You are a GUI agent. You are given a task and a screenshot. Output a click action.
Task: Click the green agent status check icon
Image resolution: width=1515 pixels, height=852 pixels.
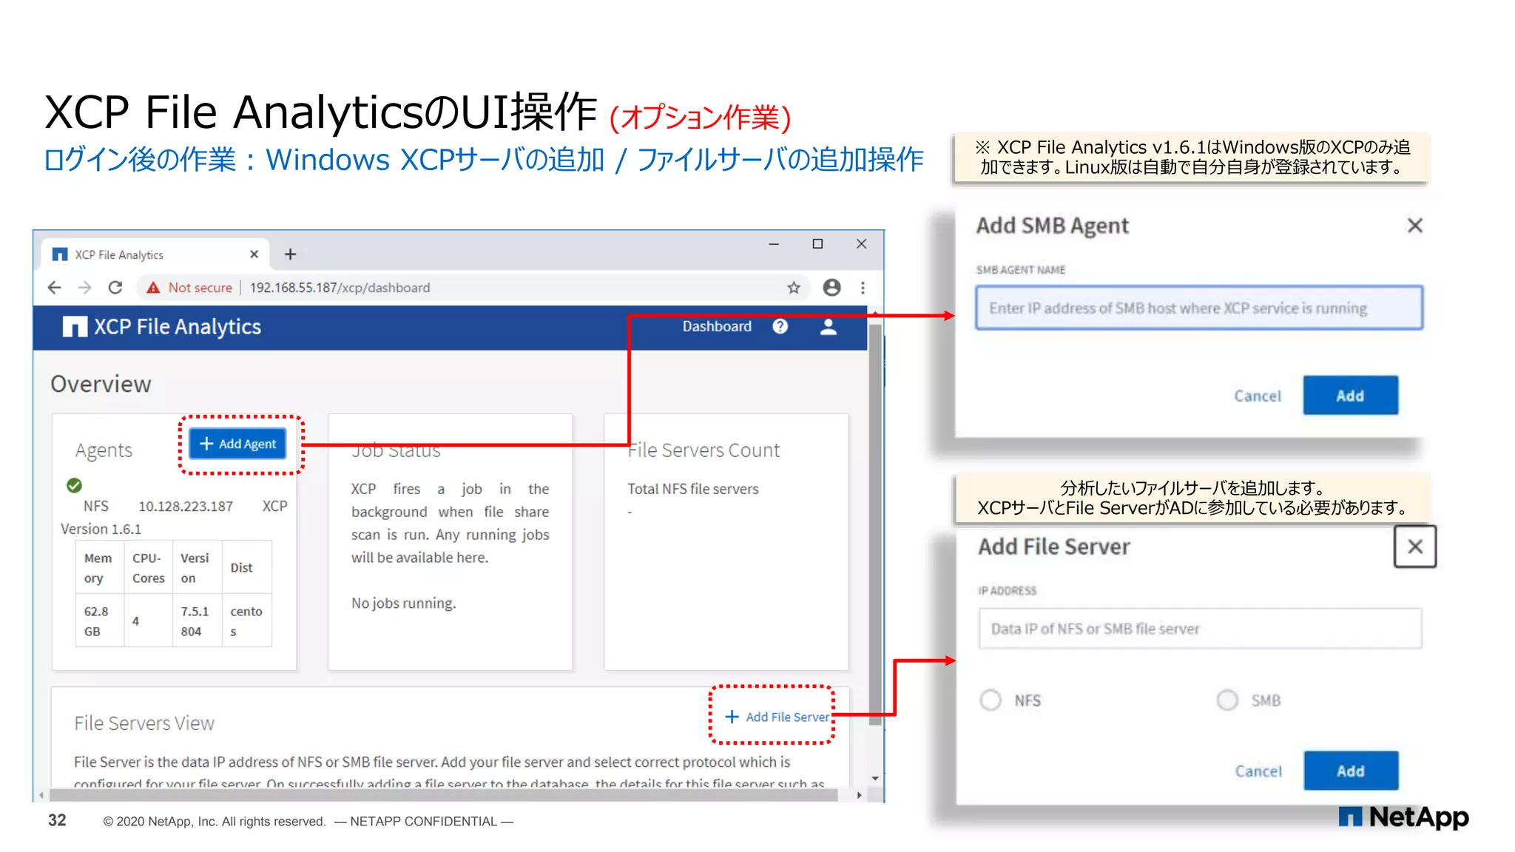pos(74,485)
